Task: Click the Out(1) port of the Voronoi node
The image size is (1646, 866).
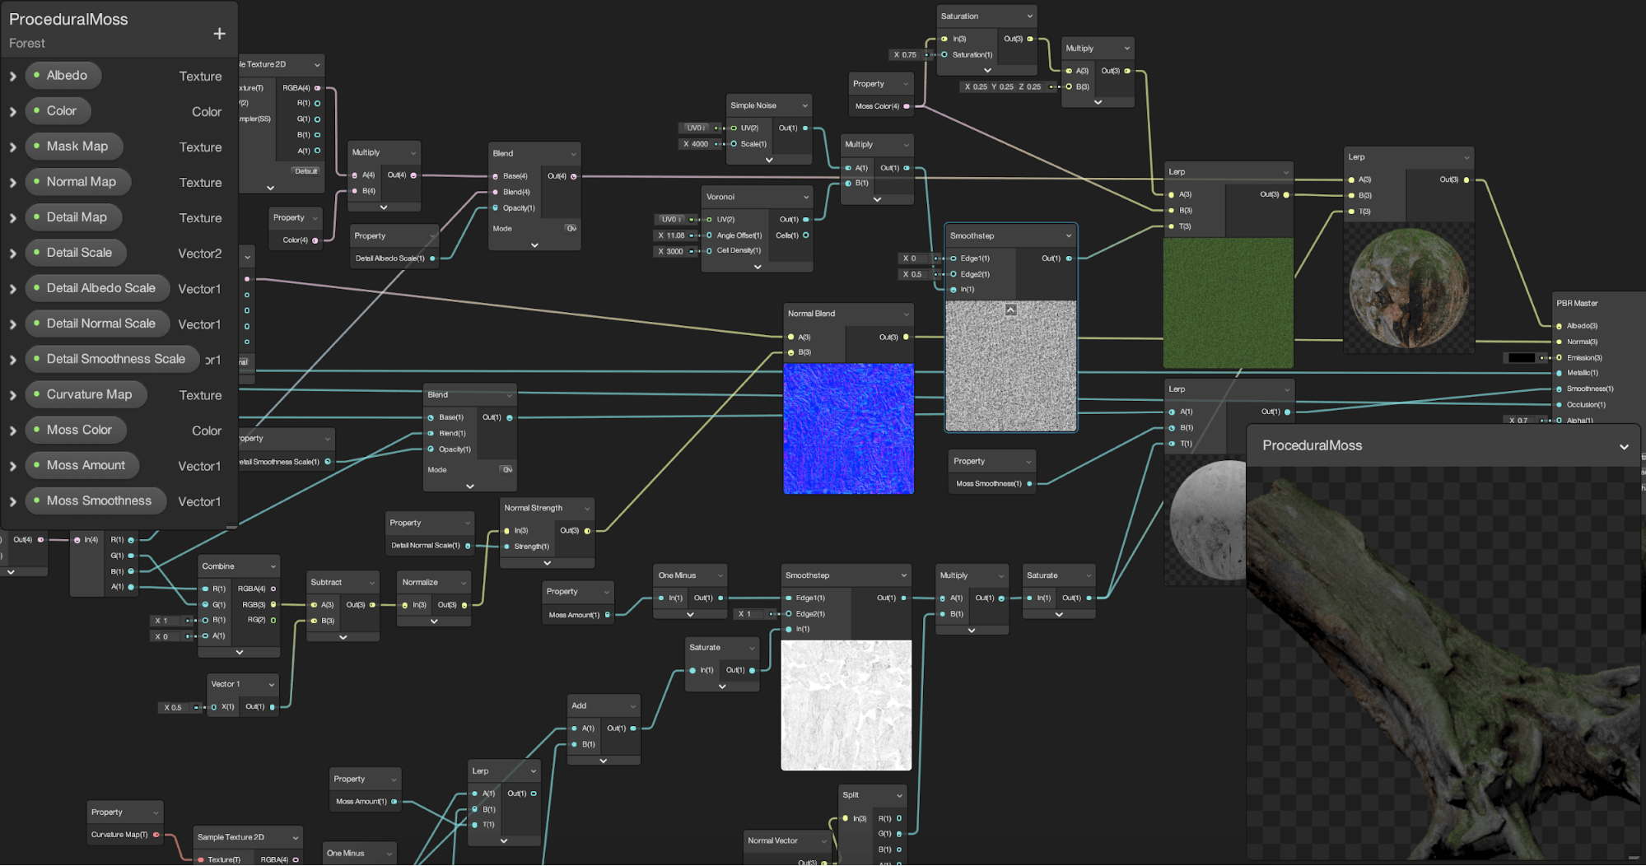Action: (x=805, y=220)
